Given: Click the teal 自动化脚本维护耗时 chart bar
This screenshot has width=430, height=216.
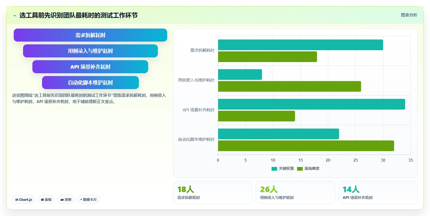Looking at the screenshot, I should [278, 134].
